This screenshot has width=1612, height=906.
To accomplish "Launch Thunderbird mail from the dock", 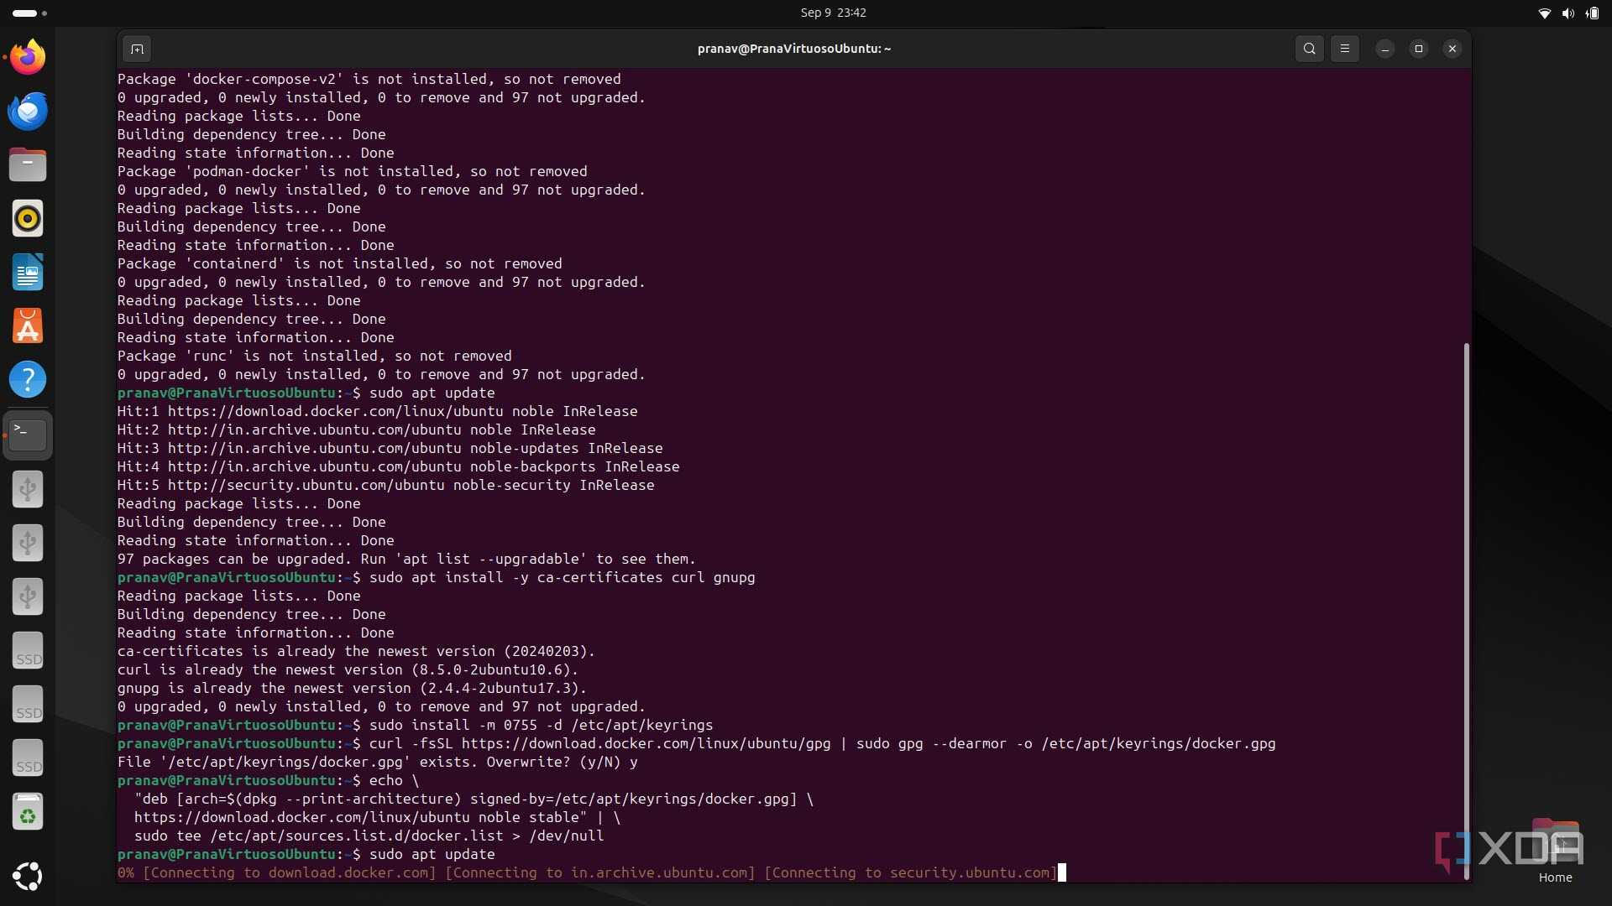I will 28,111.
